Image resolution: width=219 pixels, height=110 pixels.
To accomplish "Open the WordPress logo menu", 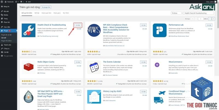I will (x=2, y=2).
